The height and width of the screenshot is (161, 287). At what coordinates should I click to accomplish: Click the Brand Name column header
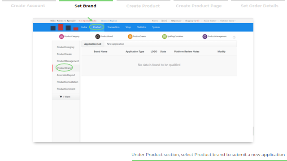(x=100, y=52)
